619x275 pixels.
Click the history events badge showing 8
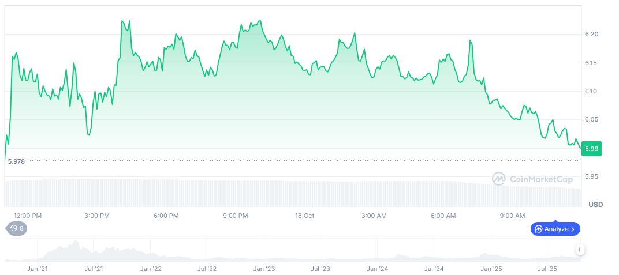point(17,228)
